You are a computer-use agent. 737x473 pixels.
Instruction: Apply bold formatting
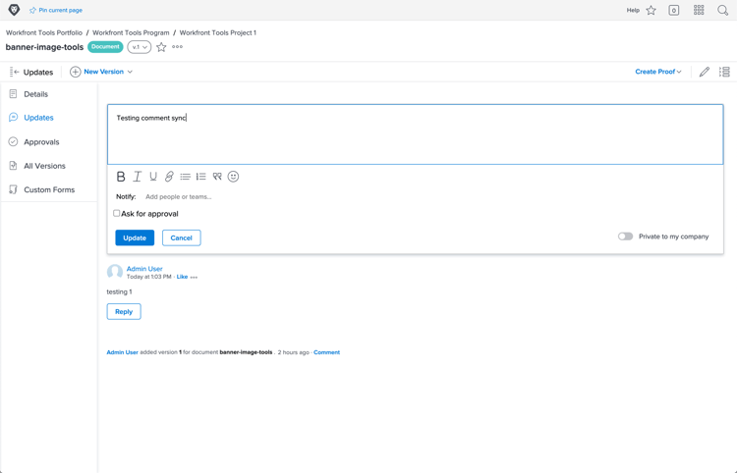[x=121, y=177]
